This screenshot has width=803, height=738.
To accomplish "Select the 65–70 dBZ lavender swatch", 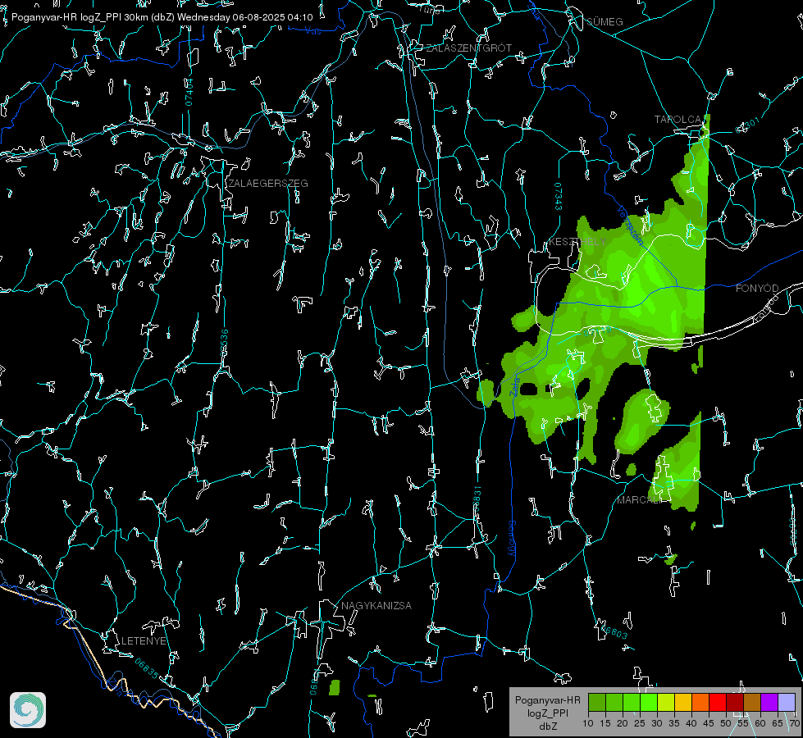I will coord(787,702).
